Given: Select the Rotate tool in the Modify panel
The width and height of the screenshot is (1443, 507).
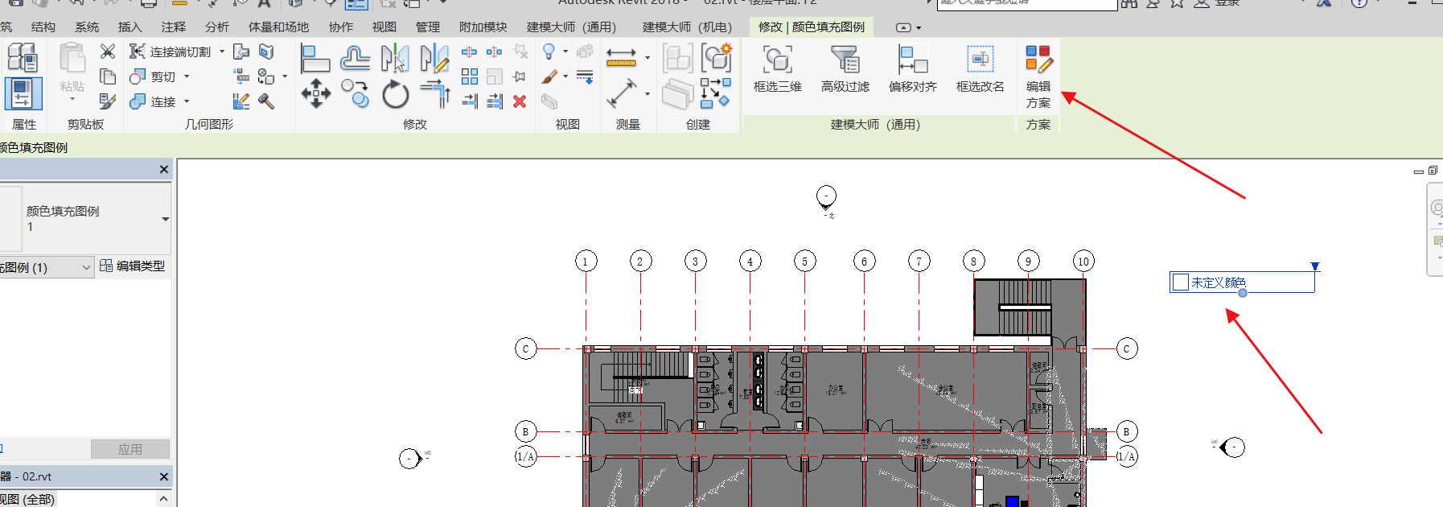Looking at the screenshot, I should (395, 94).
